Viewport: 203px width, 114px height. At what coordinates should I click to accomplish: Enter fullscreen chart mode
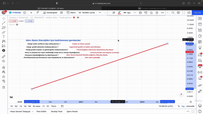point(184,13)
